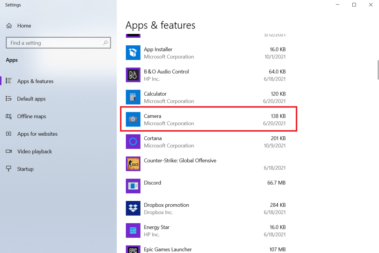Select Dropbox promotion app name

[167, 205]
